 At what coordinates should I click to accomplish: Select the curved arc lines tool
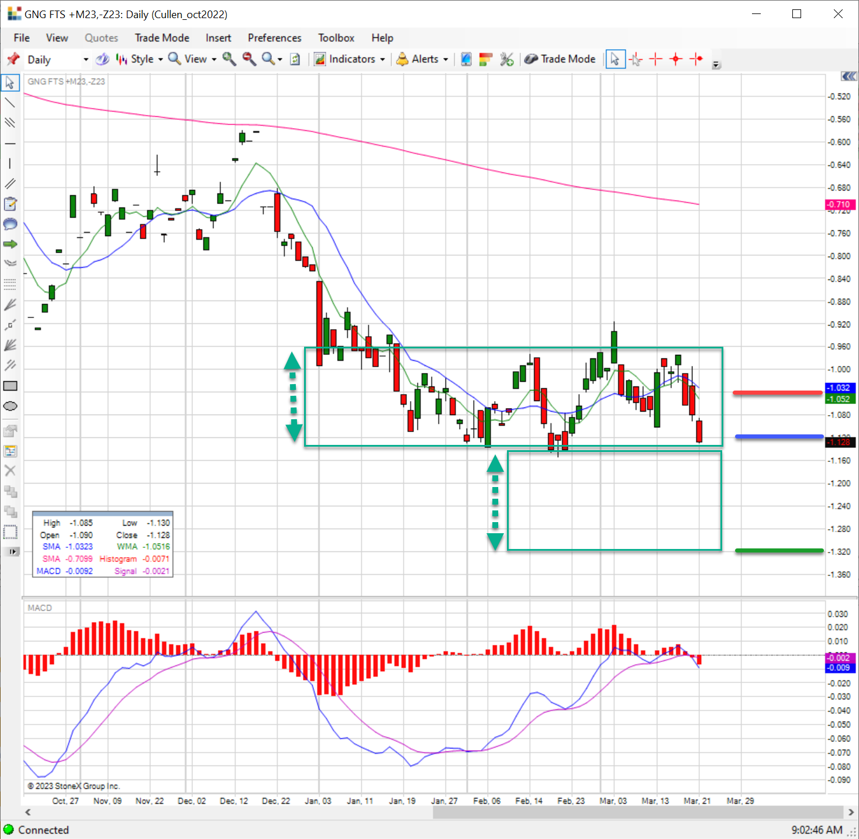10,264
